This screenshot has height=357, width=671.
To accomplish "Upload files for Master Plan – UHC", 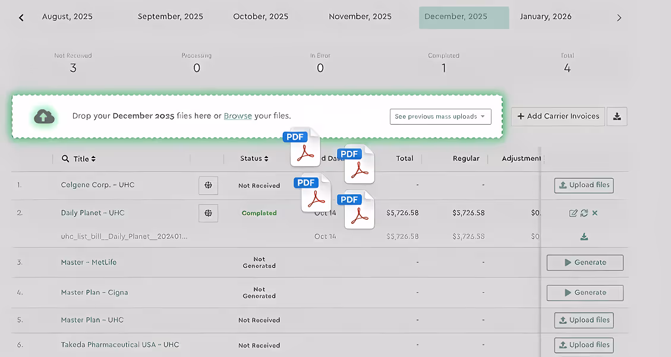I will (x=584, y=320).
